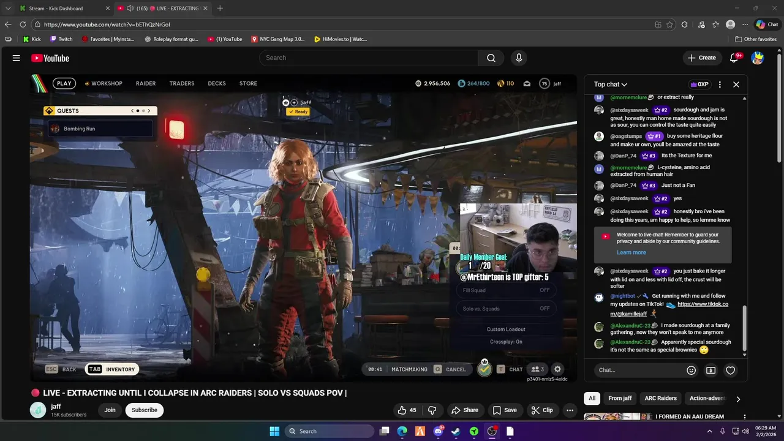Open the jaff channel avatar
Screen dimensions: 784x441
coord(38,410)
